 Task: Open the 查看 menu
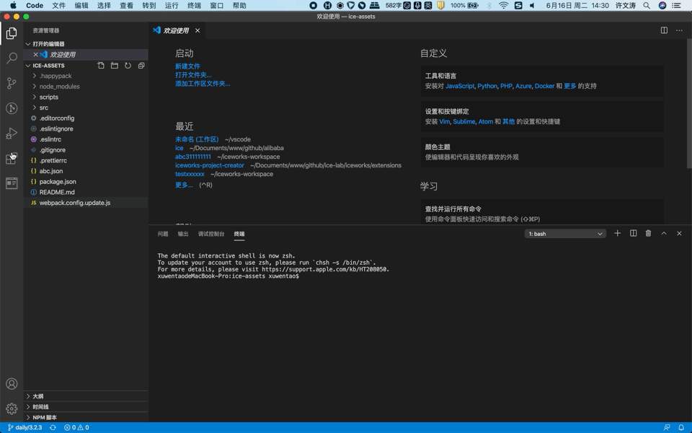point(126,5)
